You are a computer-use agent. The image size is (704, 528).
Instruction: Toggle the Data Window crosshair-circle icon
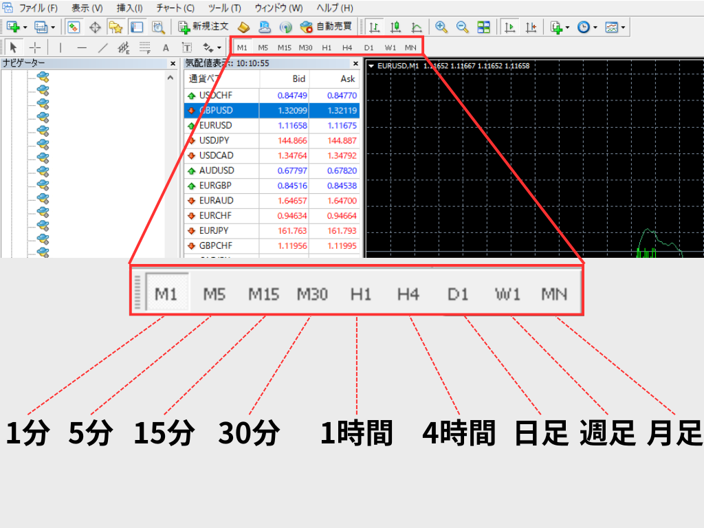[x=95, y=27]
